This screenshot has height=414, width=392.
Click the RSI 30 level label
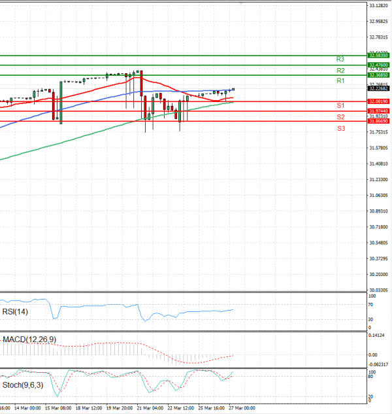click(370, 319)
